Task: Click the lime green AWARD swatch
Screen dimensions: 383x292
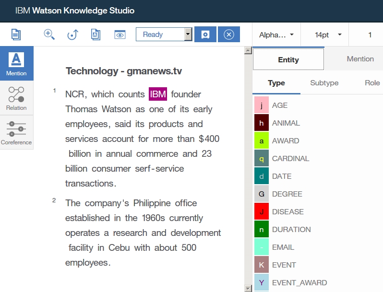Action: pos(262,140)
